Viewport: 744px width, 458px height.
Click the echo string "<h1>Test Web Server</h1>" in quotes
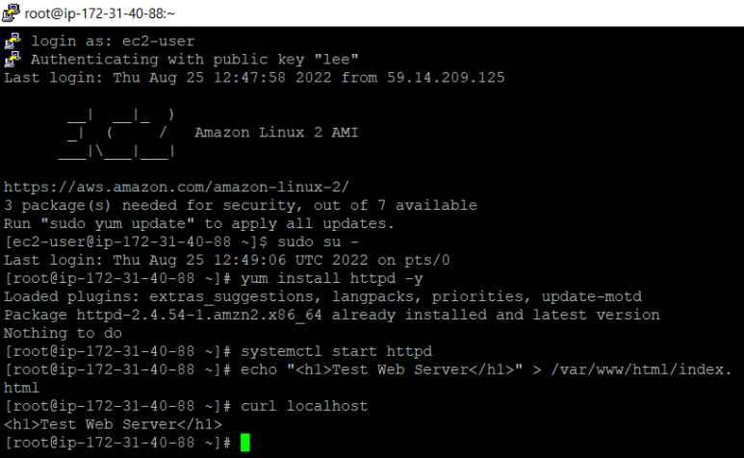click(x=405, y=369)
